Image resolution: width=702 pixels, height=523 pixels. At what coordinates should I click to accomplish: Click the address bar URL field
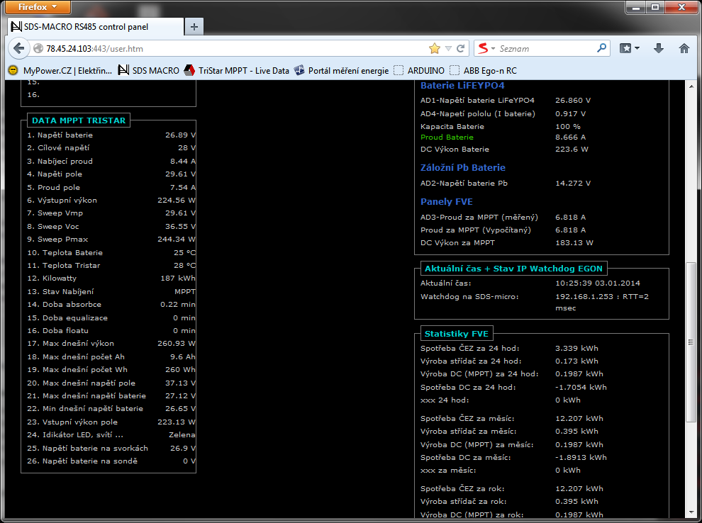pos(234,49)
